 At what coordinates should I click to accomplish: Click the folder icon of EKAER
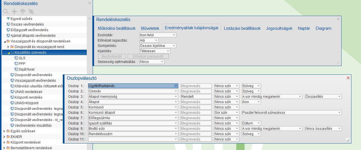tap(8, 137)
